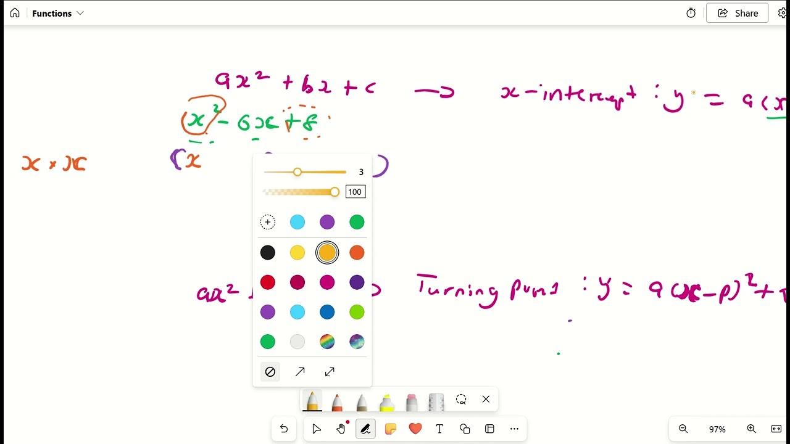
Task: Select the third gray pen
Action: (x=362, y=402)
